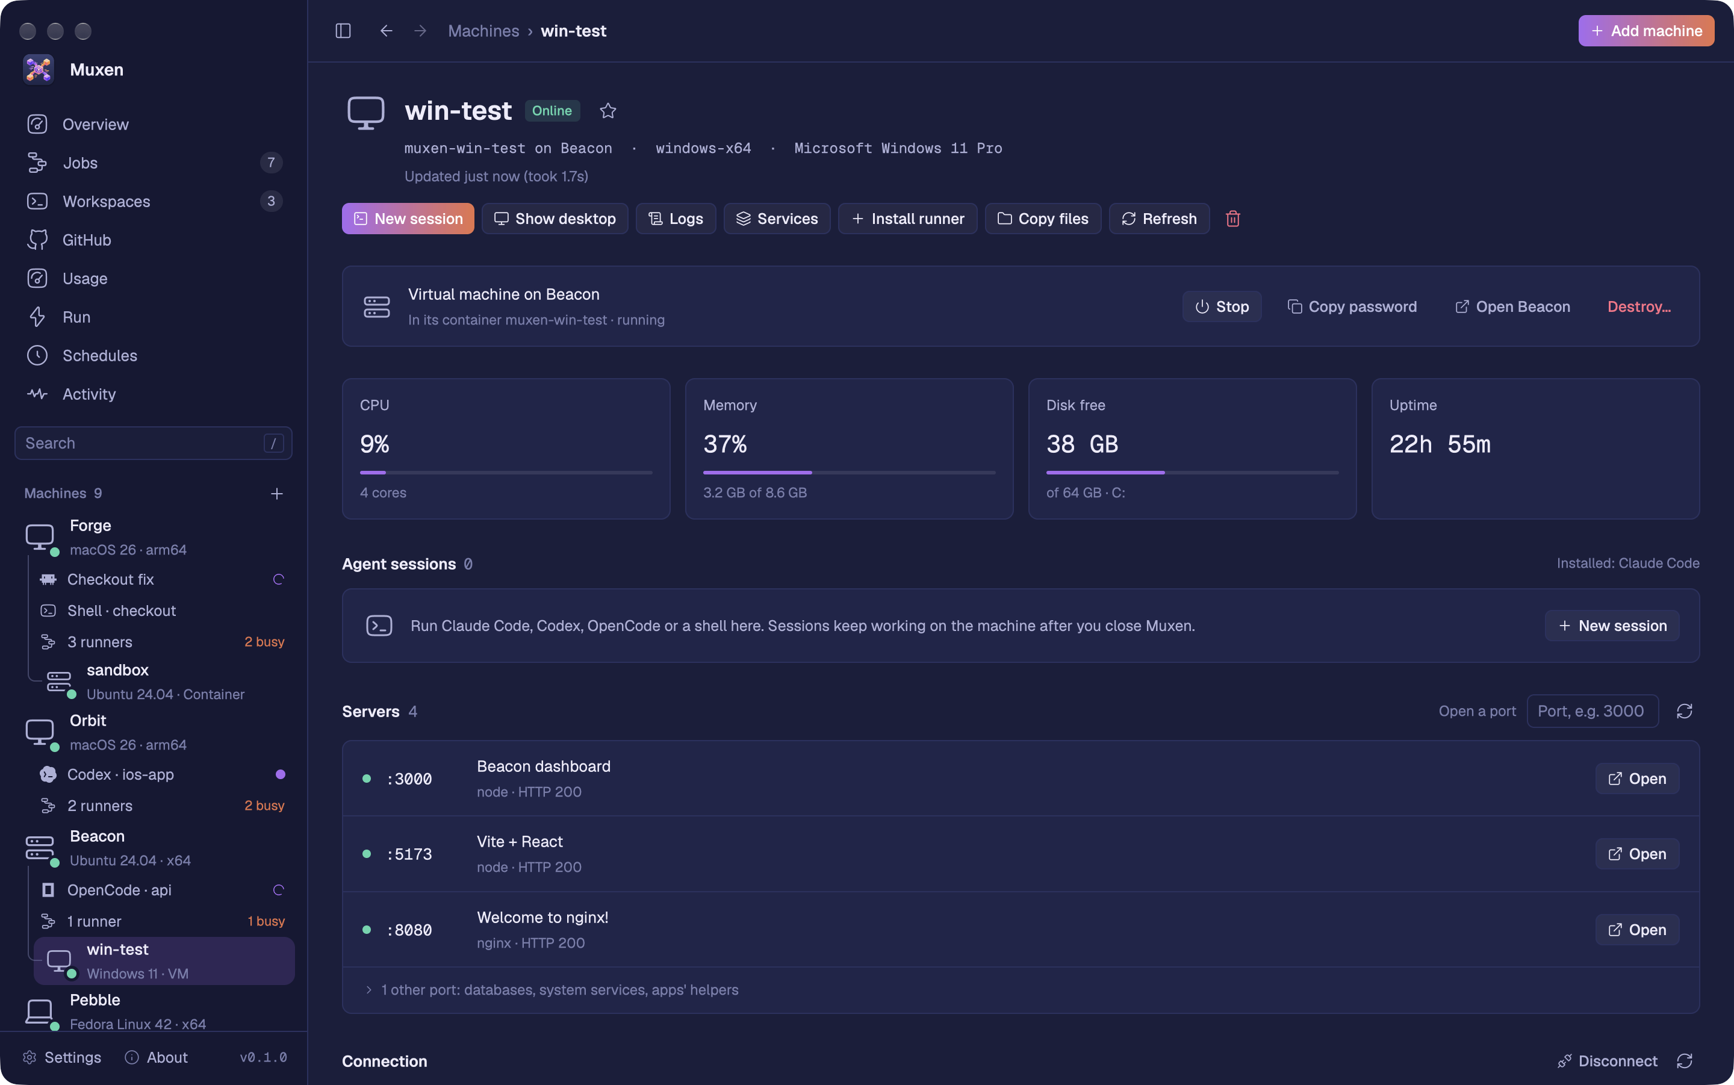Click the Connection section refresh icon
The width and height of the screenshot is (1734, 1085).
point(1685,1060)
